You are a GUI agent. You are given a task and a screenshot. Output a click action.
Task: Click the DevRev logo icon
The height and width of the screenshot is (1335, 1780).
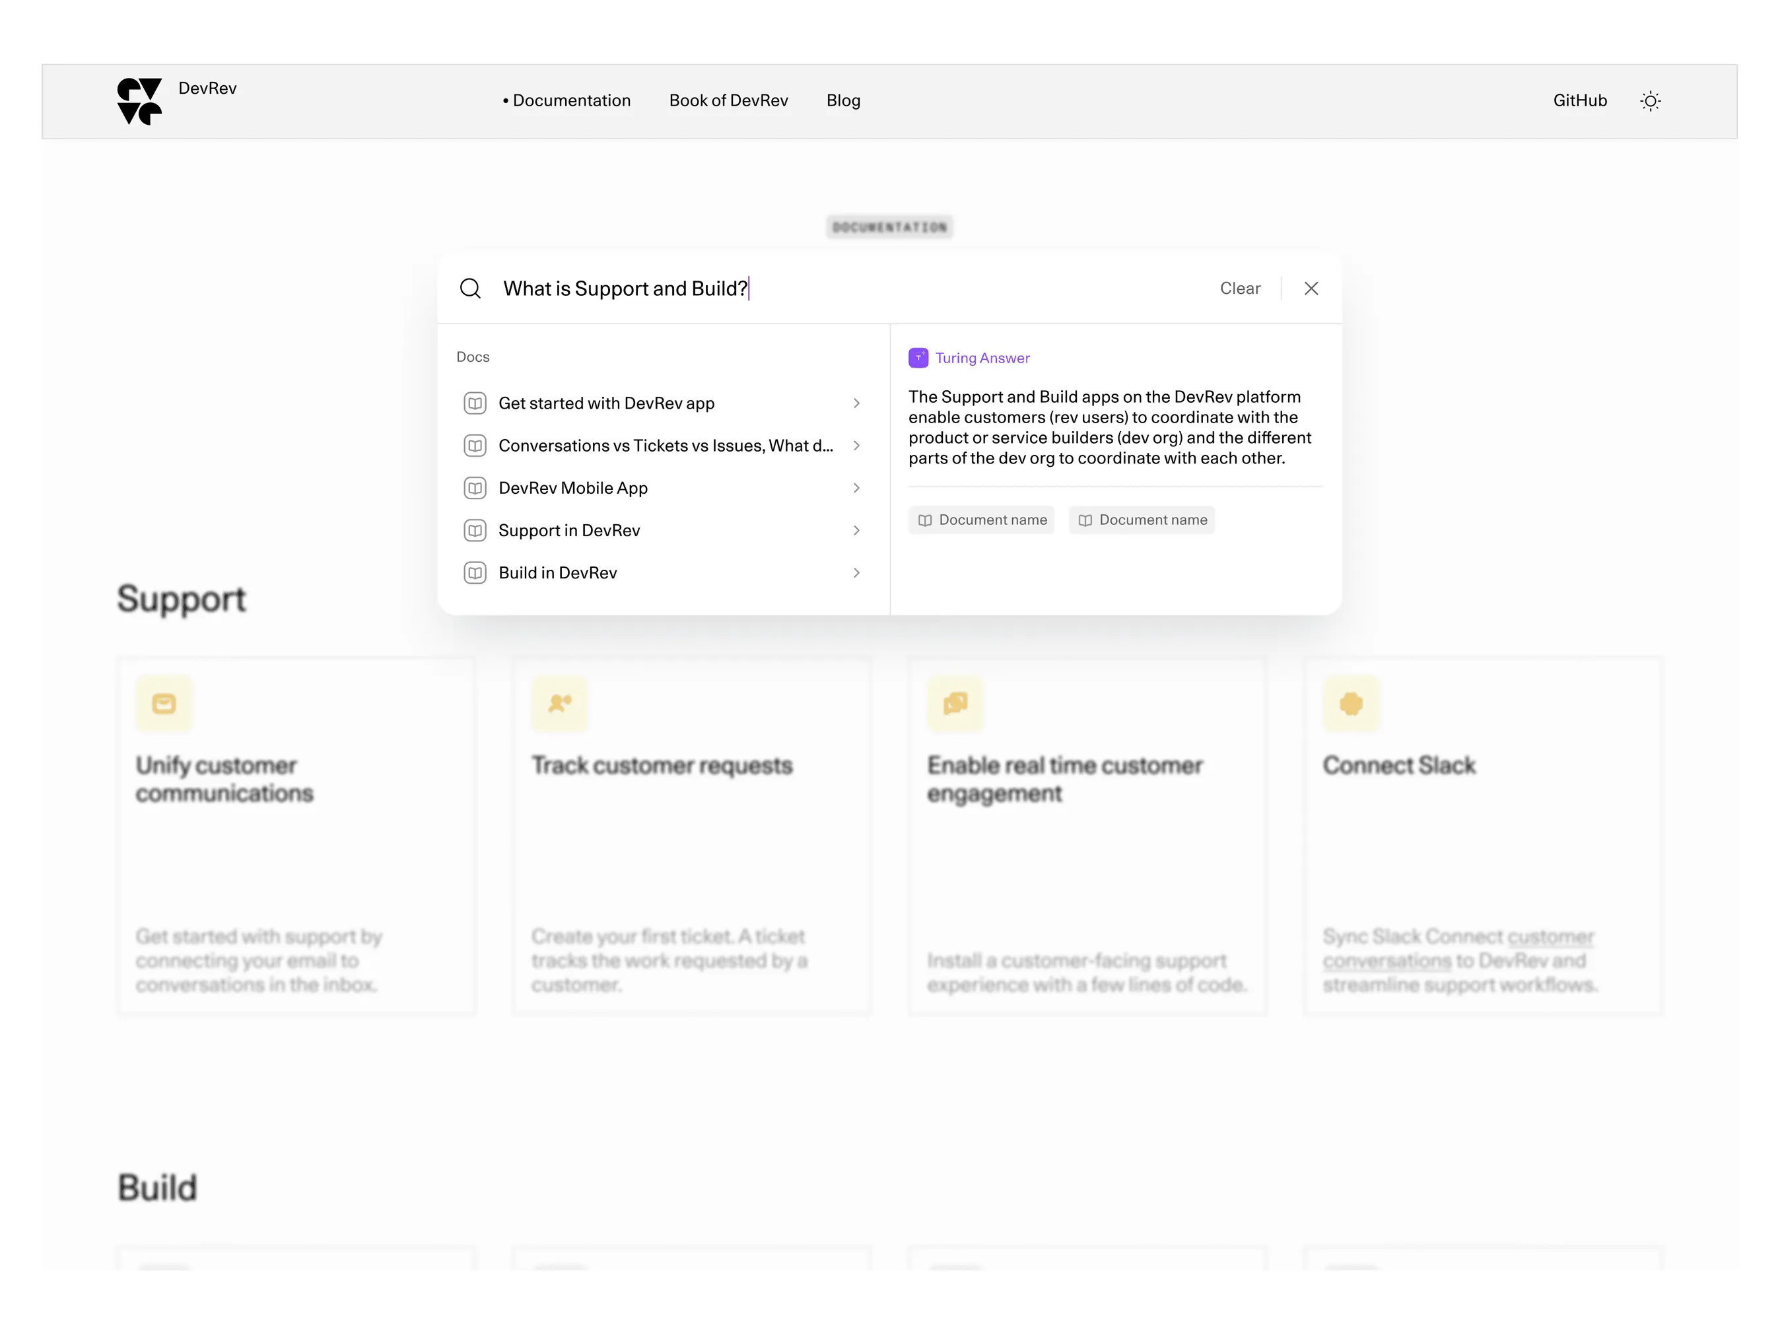pos(139,102)
